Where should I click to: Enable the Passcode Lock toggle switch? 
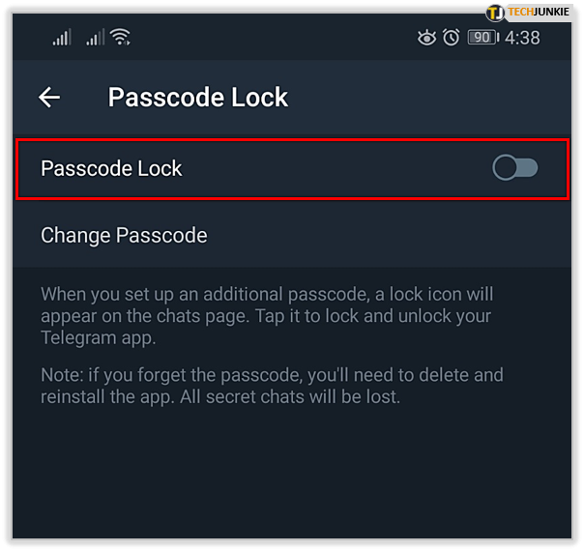click(x=514, y=168)
